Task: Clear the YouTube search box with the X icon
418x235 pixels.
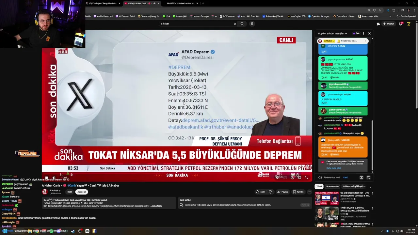Action: 235,24
